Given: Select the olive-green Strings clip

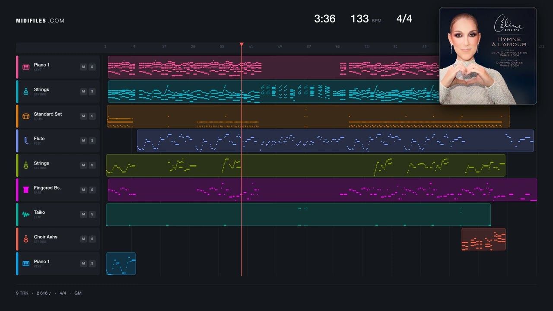Looking at the screenshot, I should (305, 165).
